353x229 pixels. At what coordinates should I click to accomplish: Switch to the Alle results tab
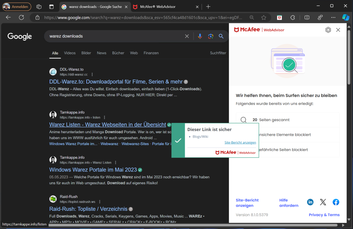55,53
